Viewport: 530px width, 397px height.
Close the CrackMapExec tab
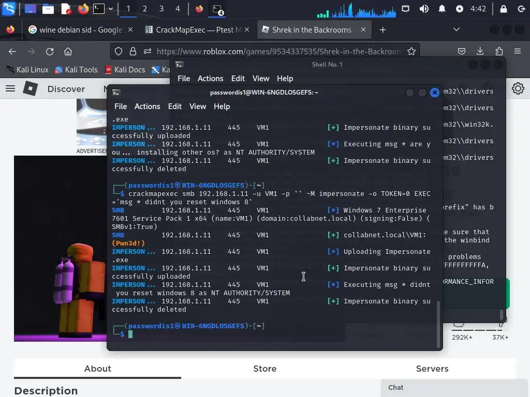tap(247, 29)
